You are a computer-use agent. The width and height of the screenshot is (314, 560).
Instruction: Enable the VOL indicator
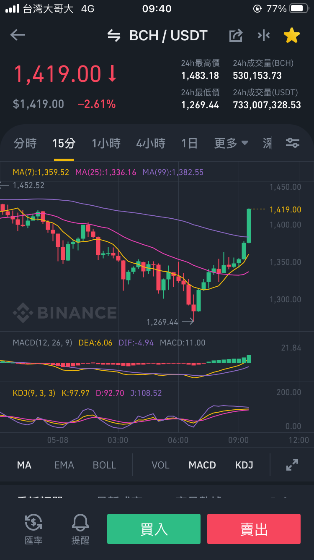[160, 465]
